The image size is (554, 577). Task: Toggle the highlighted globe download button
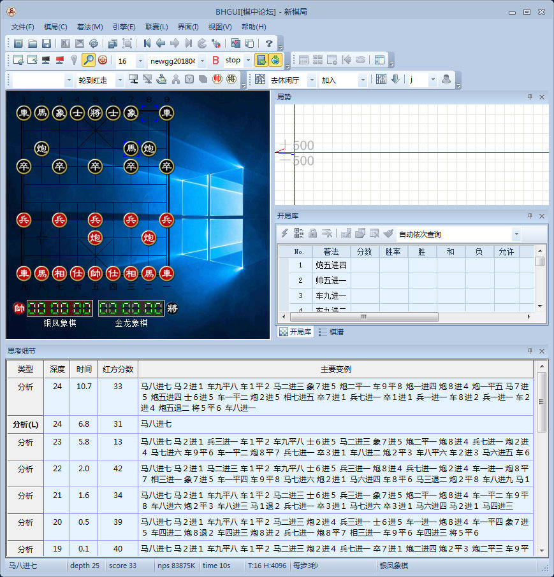pos(275,60)
